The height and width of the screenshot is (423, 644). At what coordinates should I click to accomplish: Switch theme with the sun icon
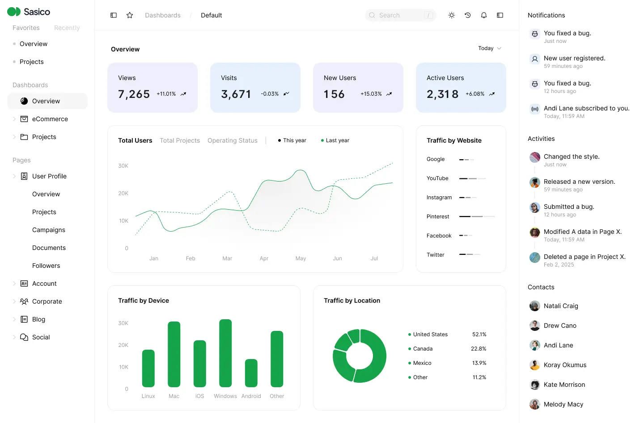point(452,15)
